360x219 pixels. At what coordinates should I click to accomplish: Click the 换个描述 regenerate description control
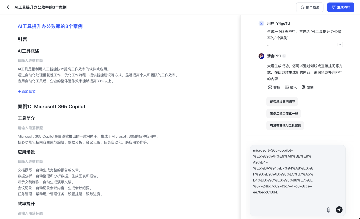310,7
